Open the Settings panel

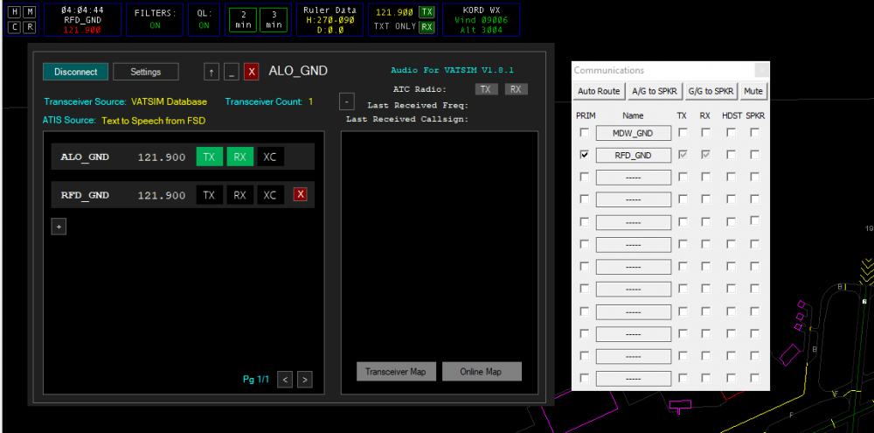click(146, 72)
